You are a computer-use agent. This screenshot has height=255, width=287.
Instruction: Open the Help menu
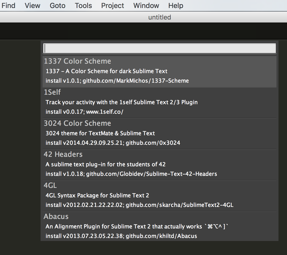click(x=176, y=6)
